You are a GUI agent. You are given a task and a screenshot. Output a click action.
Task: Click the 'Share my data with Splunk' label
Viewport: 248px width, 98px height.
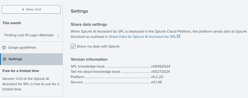[98, 47]
